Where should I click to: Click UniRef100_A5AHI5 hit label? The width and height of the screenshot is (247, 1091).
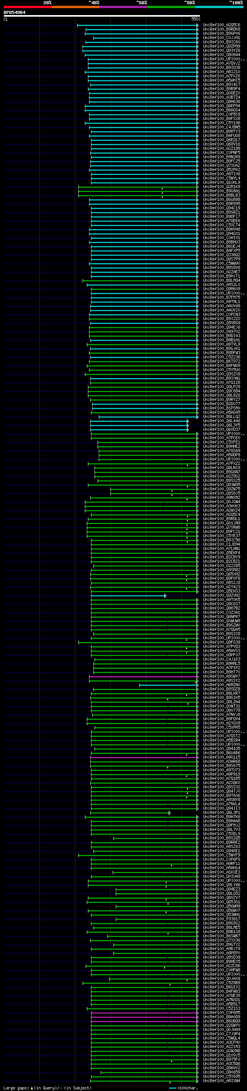[x=222, y=80]
